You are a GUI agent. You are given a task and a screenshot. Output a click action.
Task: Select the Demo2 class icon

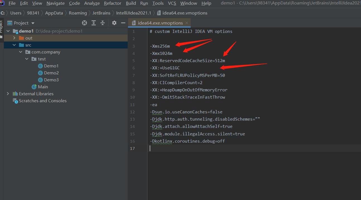40,73
